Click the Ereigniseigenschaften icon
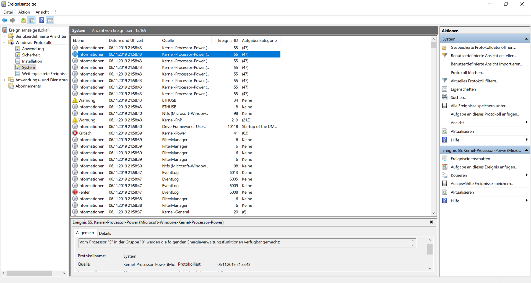Viewport: 531px width, 283px height. pos(444,159)
